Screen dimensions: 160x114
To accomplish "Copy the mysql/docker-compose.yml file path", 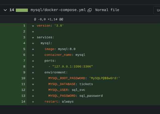I will point(90,10).
